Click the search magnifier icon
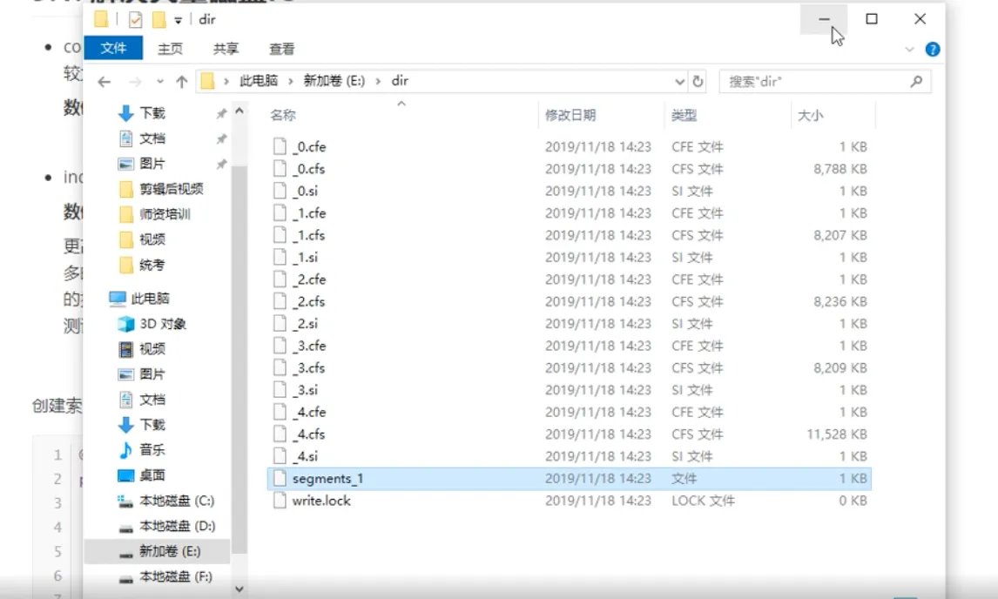 916,82
